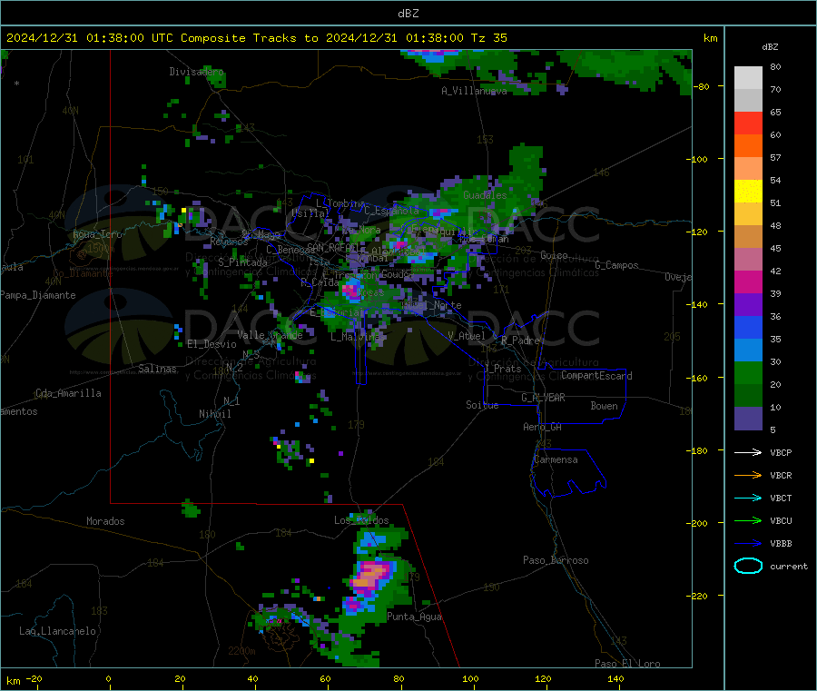Select the orange 57 dBZ color swatch
Image resolution: width=817 pixels, height=691 pixels.
coord(748,146)
